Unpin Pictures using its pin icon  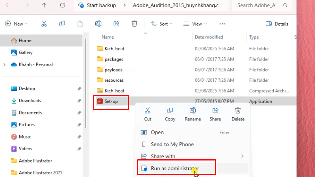point(80,125)
